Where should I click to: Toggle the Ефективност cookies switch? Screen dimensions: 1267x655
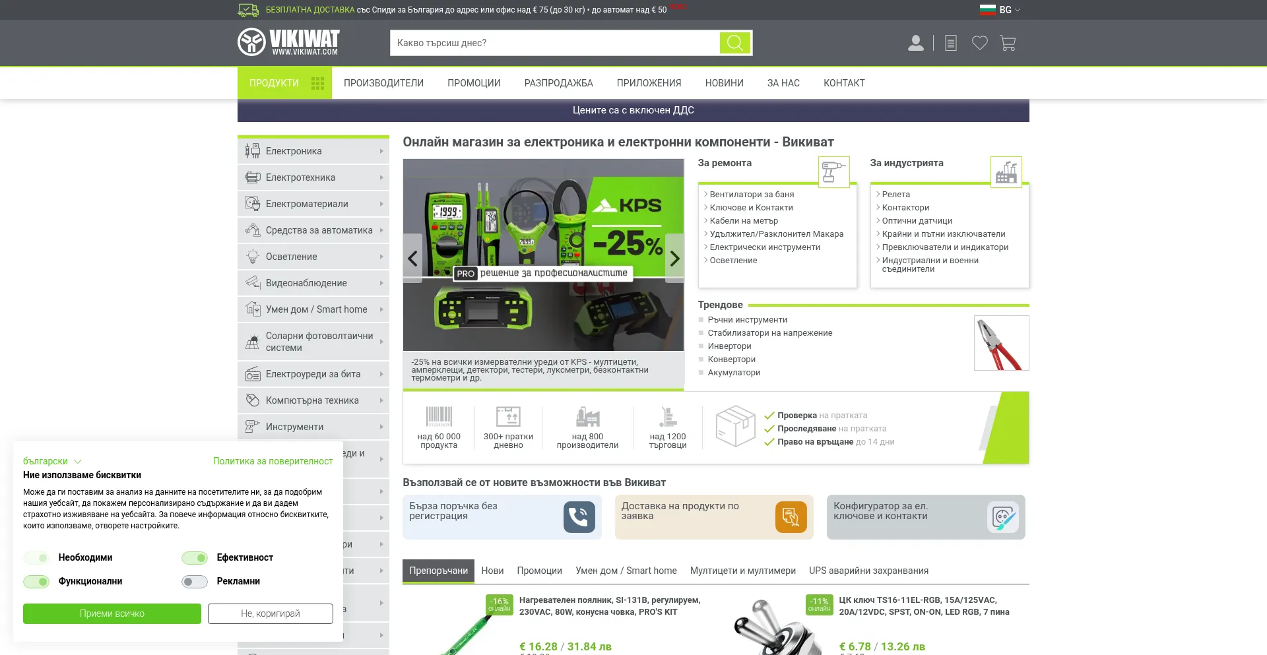195,558
